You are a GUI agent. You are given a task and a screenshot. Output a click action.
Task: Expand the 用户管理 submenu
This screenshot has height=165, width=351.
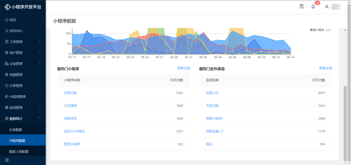point(22,53)
